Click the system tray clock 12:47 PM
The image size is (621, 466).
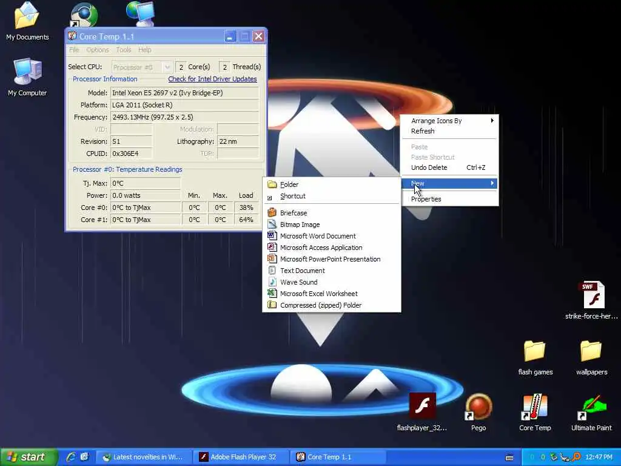599,457
